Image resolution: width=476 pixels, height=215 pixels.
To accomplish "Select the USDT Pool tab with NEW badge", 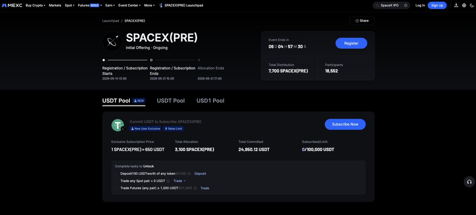I will pyautogui.click(x=123, y=101).
